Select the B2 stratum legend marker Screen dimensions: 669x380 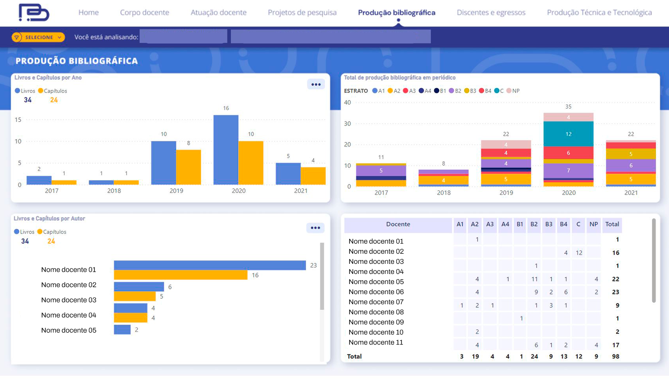tap(451, 91)
